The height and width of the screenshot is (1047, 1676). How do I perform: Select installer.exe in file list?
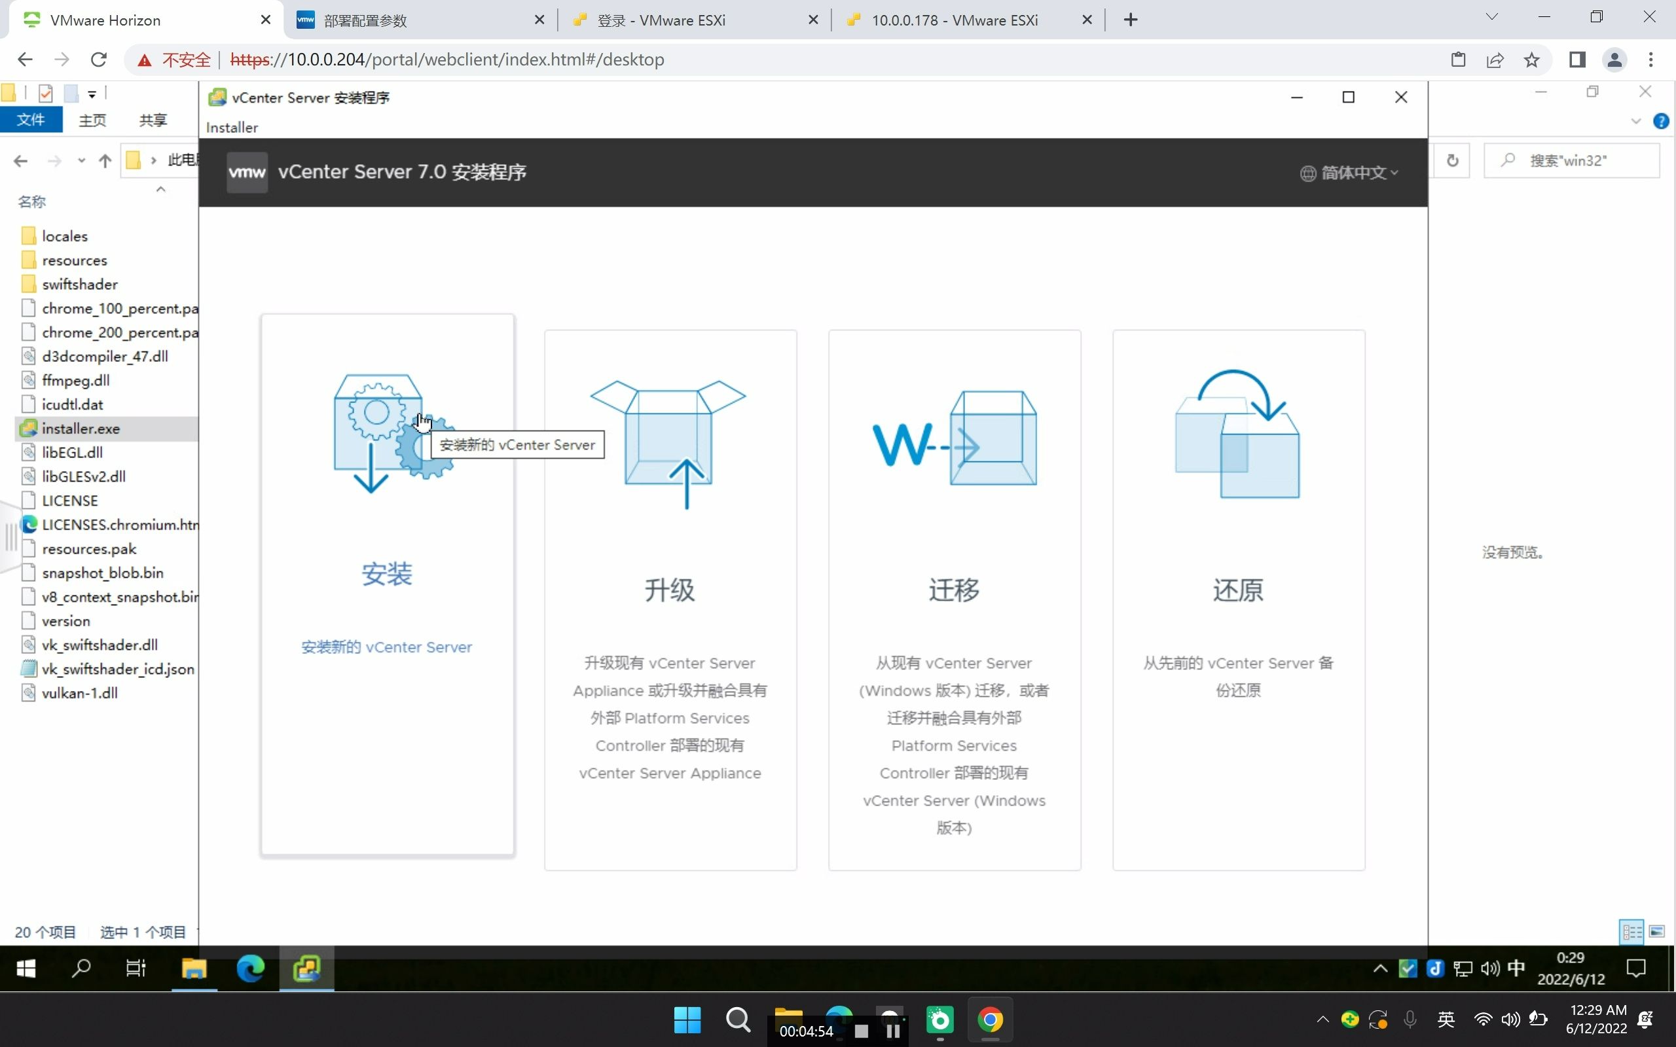click(106, 429)
